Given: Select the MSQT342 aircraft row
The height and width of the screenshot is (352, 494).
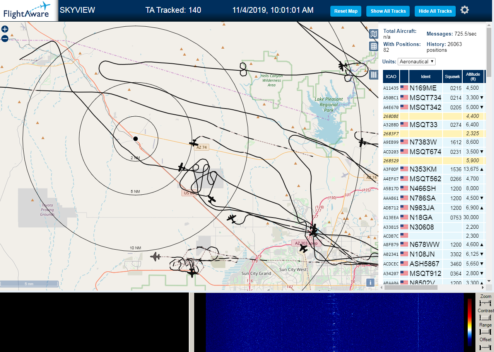Looking at the screenshot, I should (x=433, y=107).
